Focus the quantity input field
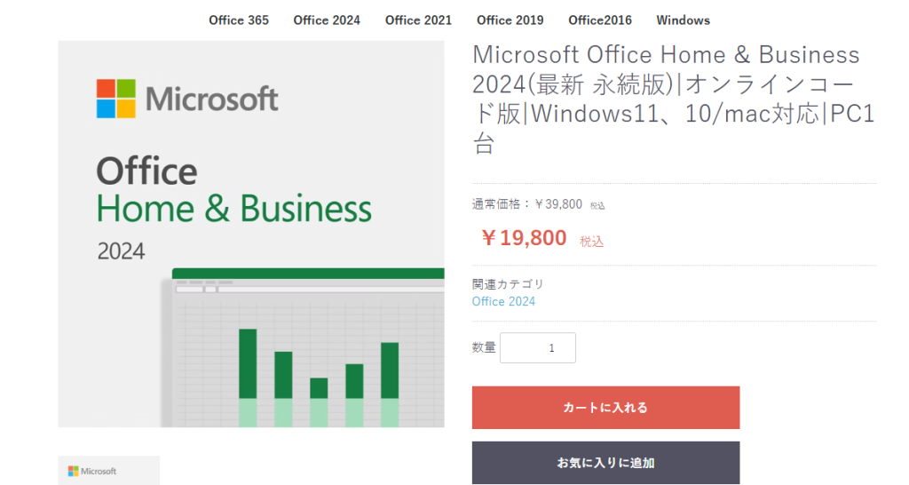Viewport: 909px width, 485px height. coord(538,348)
